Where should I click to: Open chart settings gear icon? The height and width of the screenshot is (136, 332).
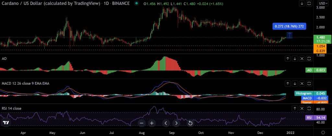(x=323, y=133)
